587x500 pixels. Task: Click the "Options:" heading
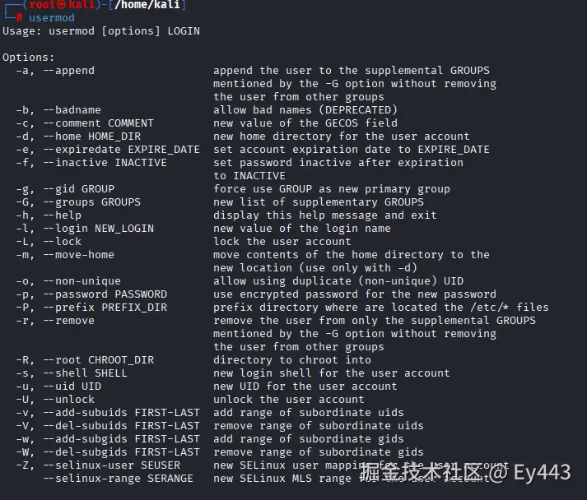[29, 58]
